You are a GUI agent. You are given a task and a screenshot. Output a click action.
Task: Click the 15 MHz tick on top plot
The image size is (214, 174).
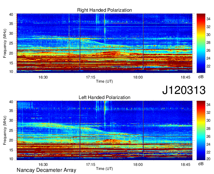[x=11, y=63]
